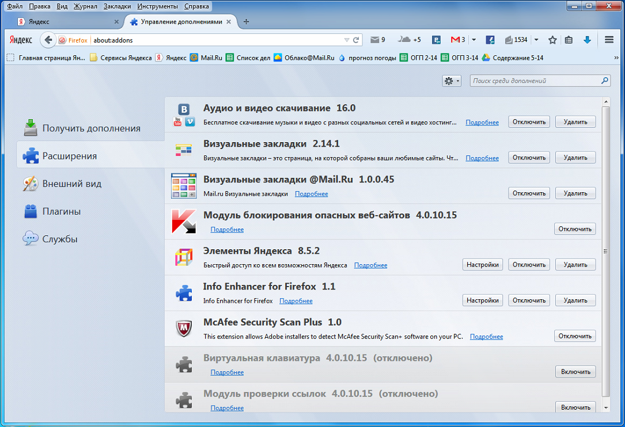The height and width of the screenshot is (427, 625).
Task: Click the search magnifier in add-ons search
Action: [x=605, y=81]
